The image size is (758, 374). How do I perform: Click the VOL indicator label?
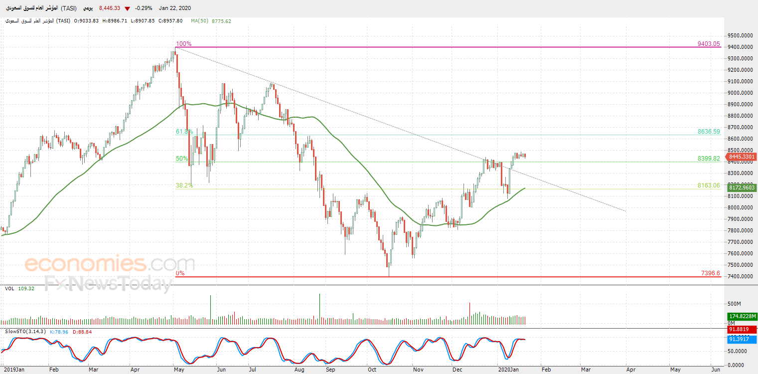click(9, 288)
